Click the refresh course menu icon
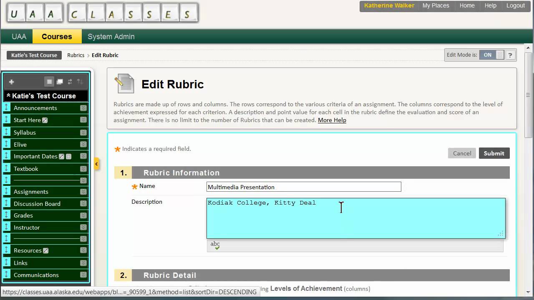Image resolution: width=534 pixels, height=300 pixels. pos(70,82)
